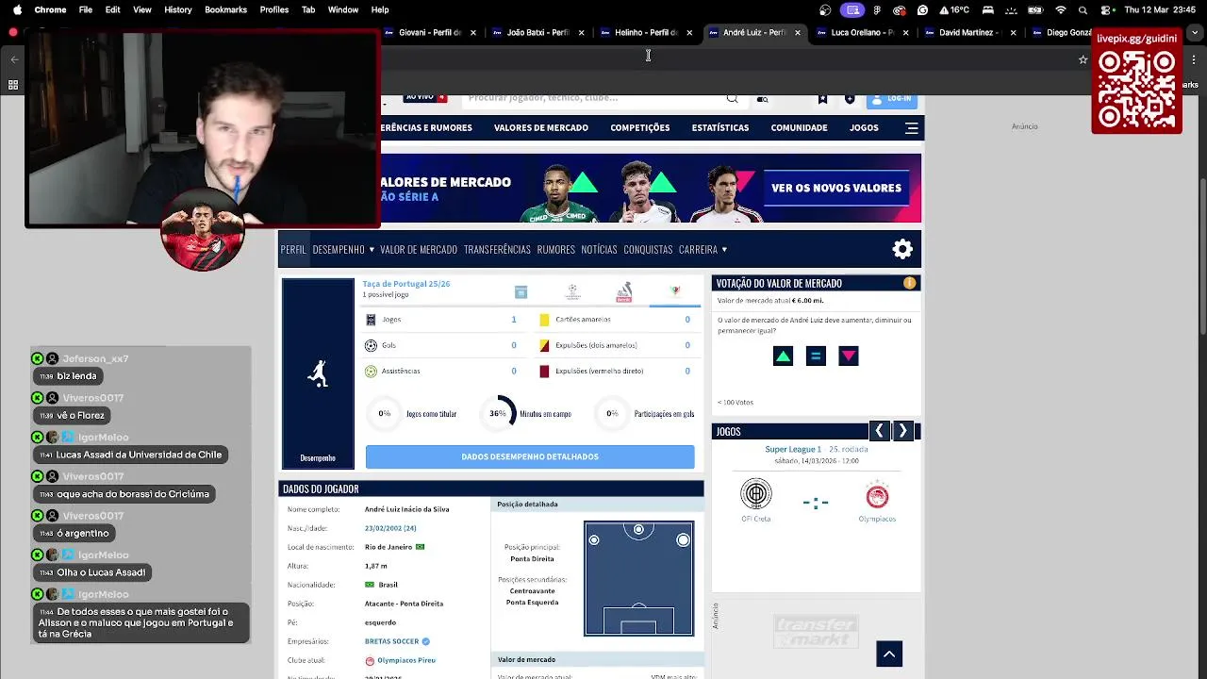Switch to the Luca Orellano profile tab

point(862,32)
